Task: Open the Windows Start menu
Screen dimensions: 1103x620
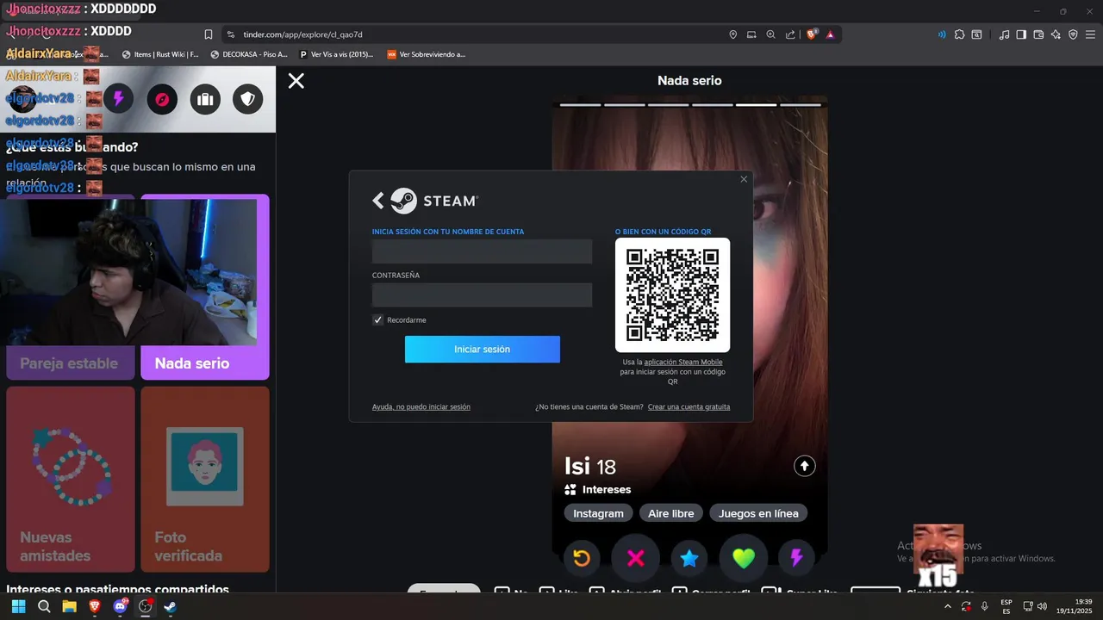Action: click(x=18, y=606)
